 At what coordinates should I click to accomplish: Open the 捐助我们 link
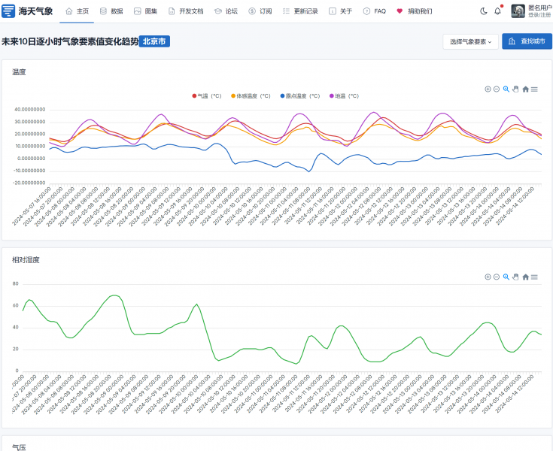415,11
